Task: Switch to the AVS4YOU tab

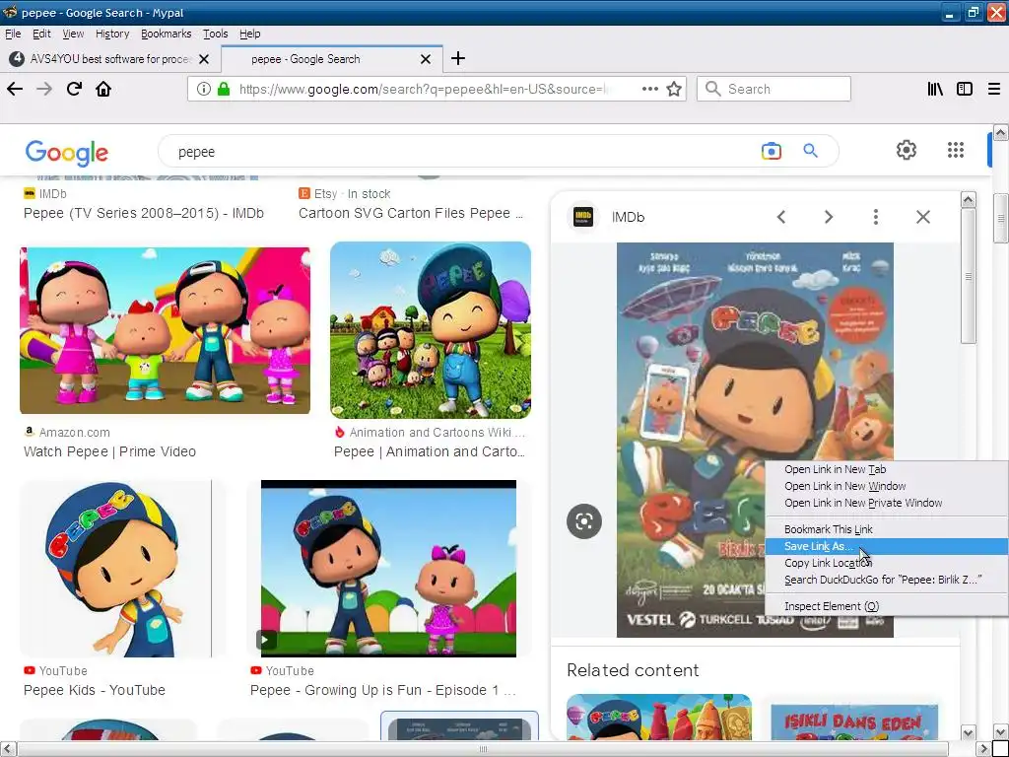Action: (110, 59)
